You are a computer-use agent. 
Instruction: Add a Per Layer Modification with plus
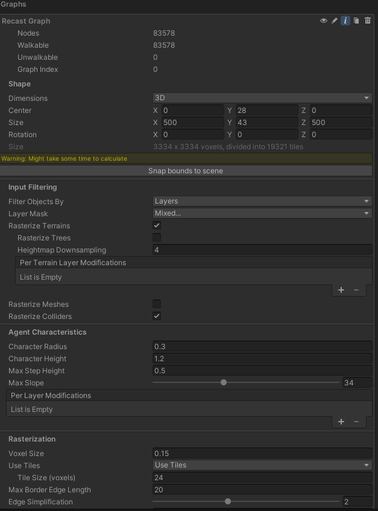coord(341,422)
